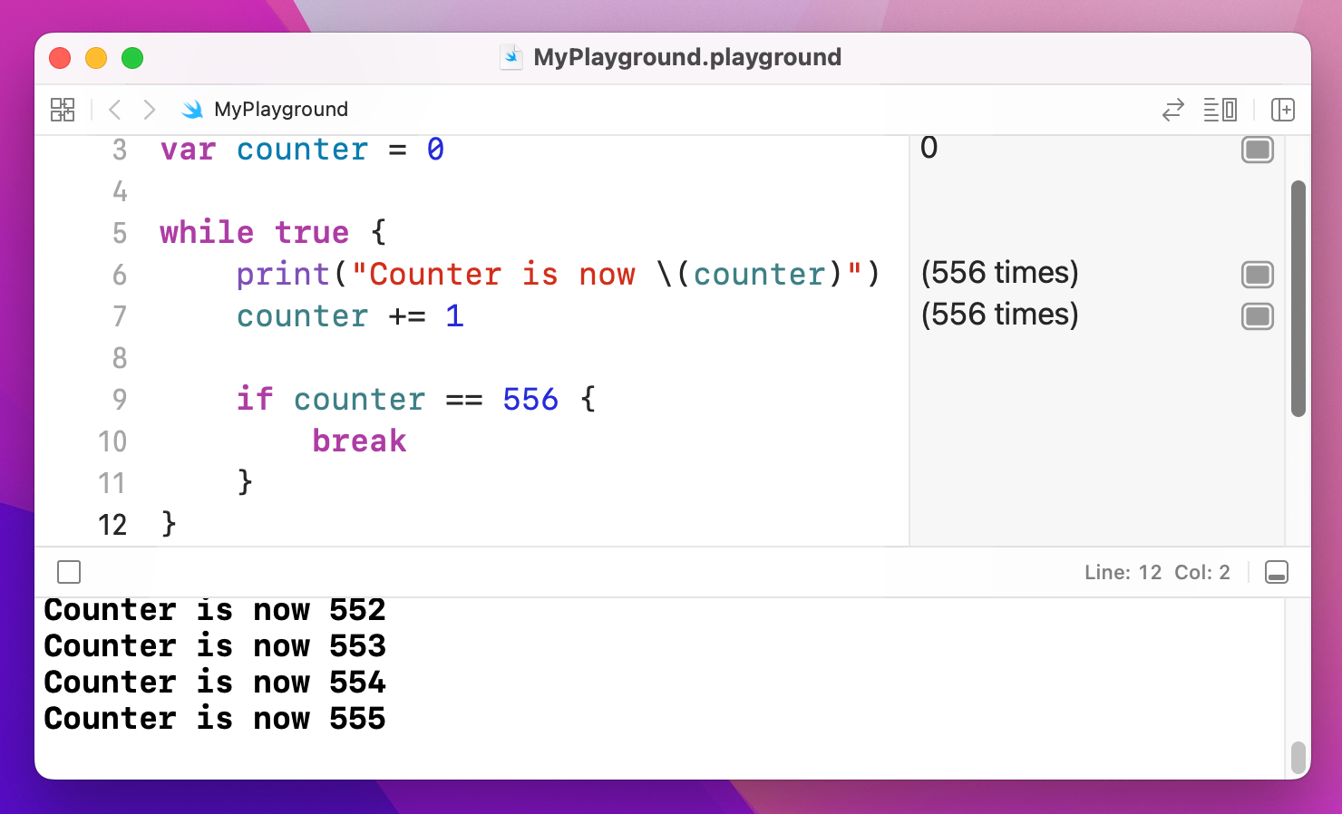Add a new editor with the split icon
Screen dimensions: 1342x814
click(x=1284, y=109)
